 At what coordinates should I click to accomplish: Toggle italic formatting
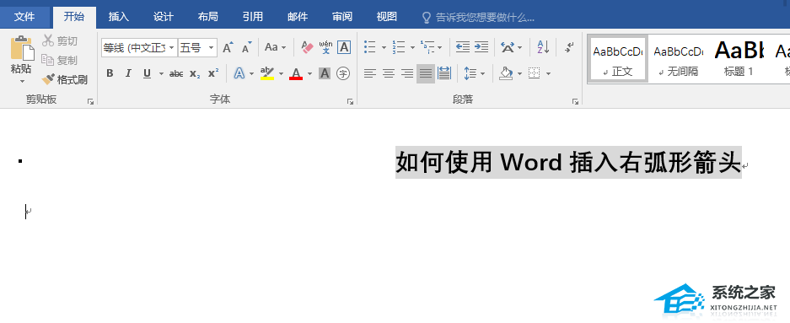[128, 74]
